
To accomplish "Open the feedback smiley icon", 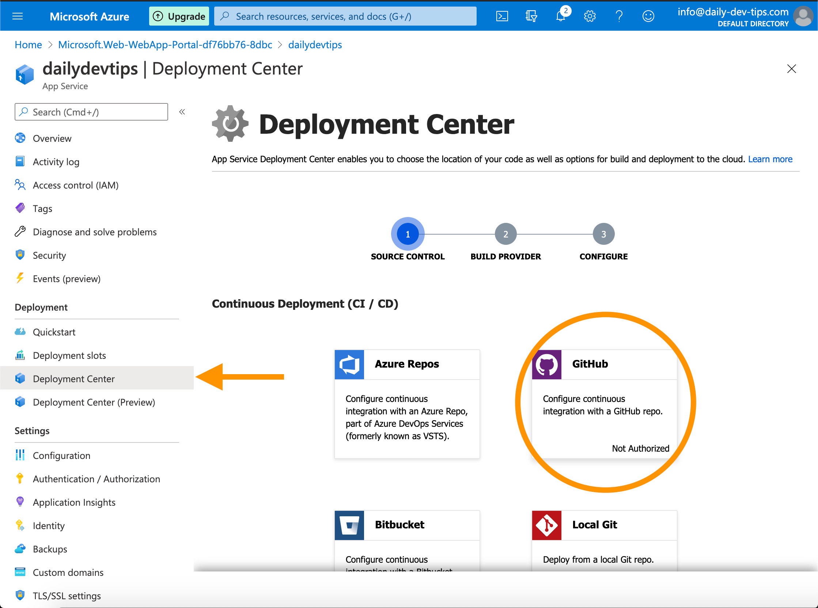I will click(648, 16).
